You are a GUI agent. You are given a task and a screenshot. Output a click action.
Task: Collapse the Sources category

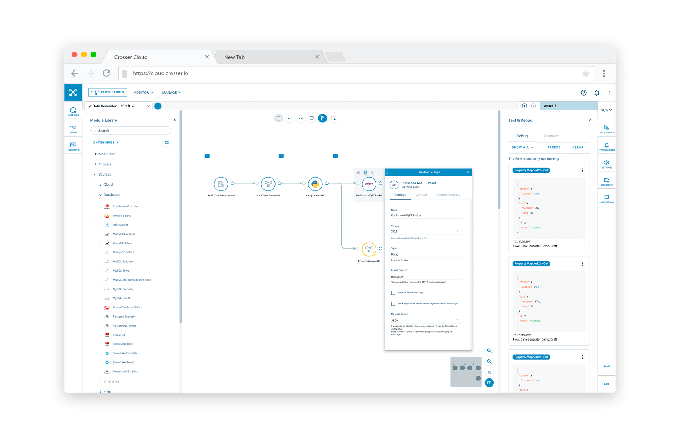(x=103, y=175)
